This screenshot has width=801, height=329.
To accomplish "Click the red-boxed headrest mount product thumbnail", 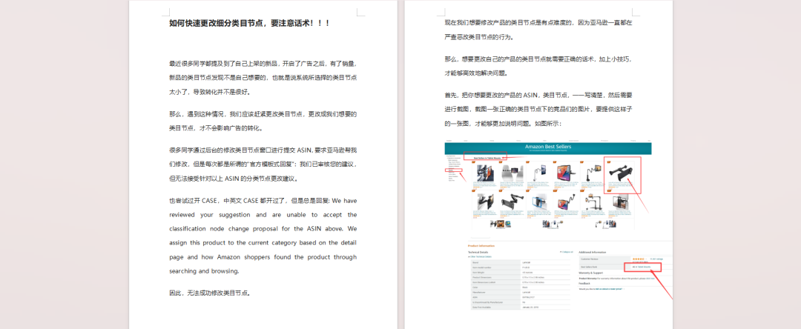I will (622, 175).
